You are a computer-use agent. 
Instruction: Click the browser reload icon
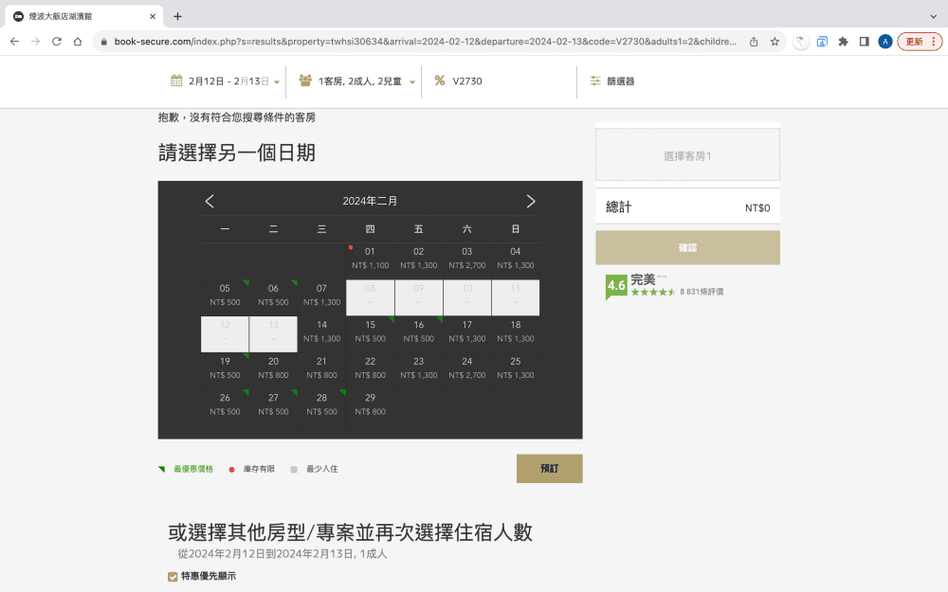(x=58, y=42)
